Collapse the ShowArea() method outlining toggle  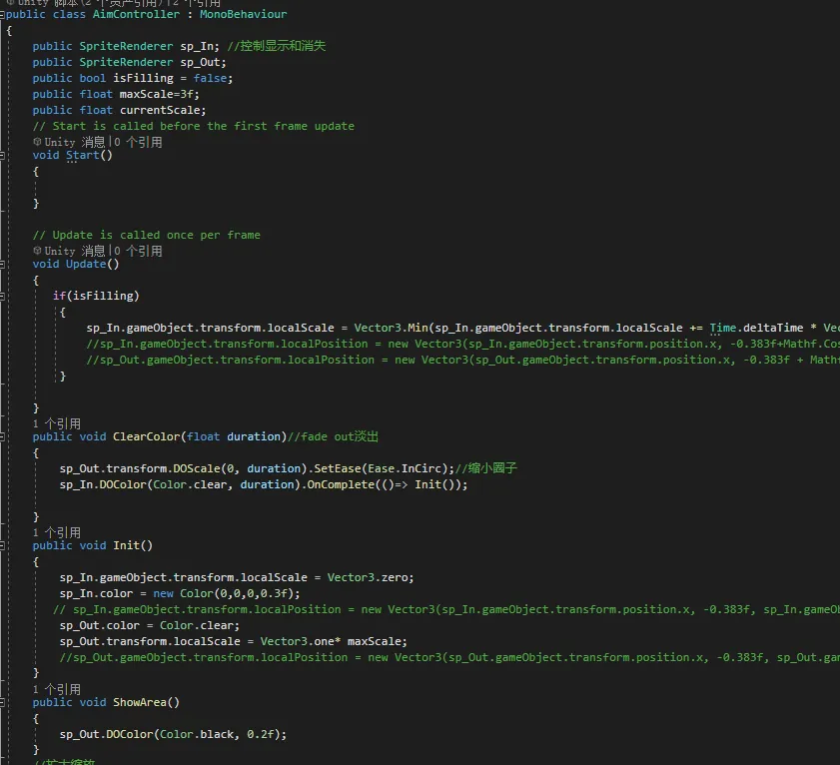pos(2,702)
